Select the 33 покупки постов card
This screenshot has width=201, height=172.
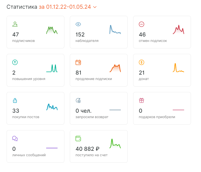point(35,108)
